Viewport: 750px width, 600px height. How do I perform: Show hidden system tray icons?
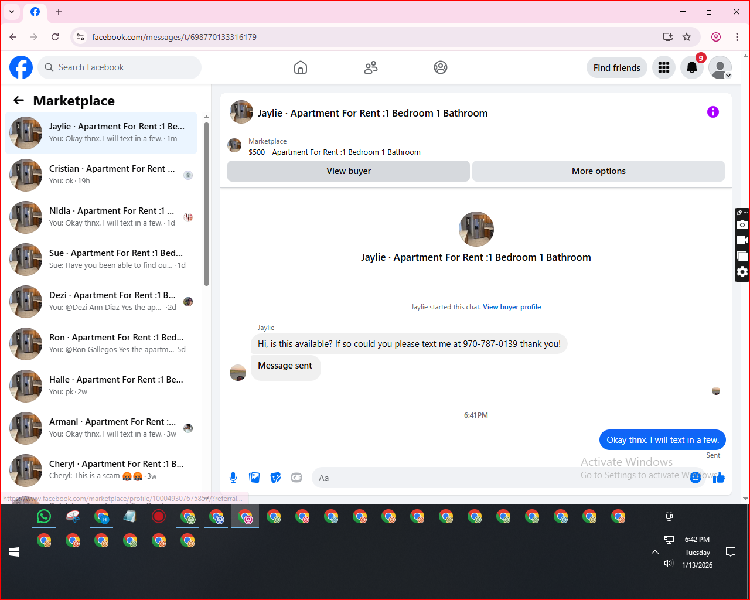tap(655, 552)
